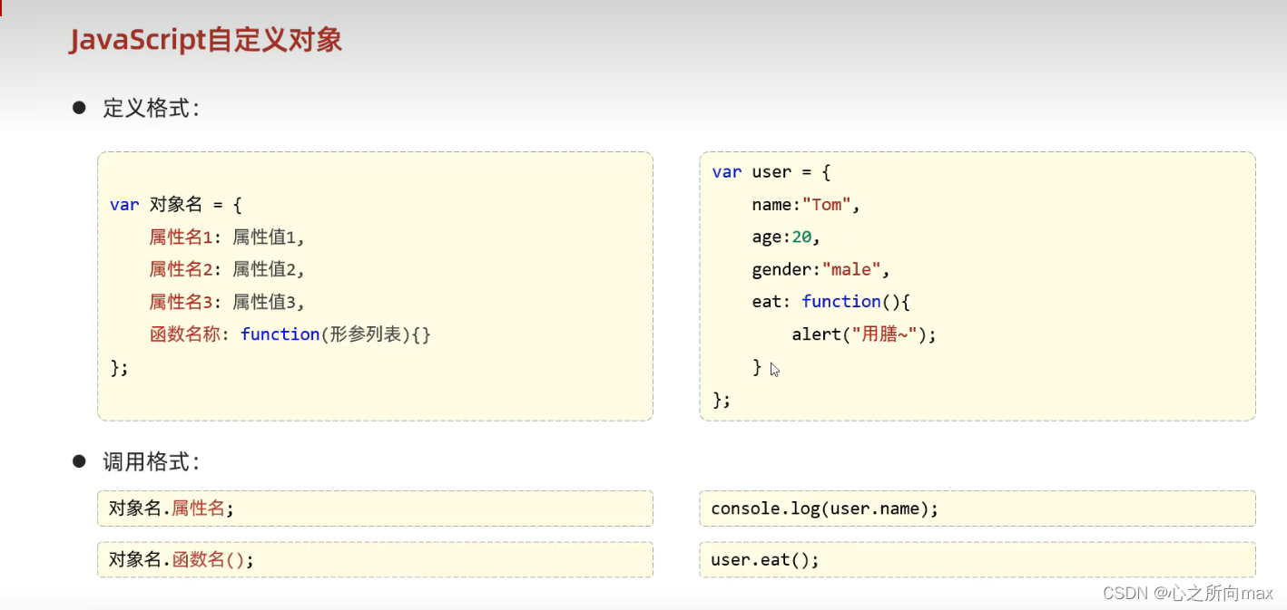The height and width of the screenshot is (610, 1287).
Task: Select the left 定义格式 code box
Action: (375, 286)
